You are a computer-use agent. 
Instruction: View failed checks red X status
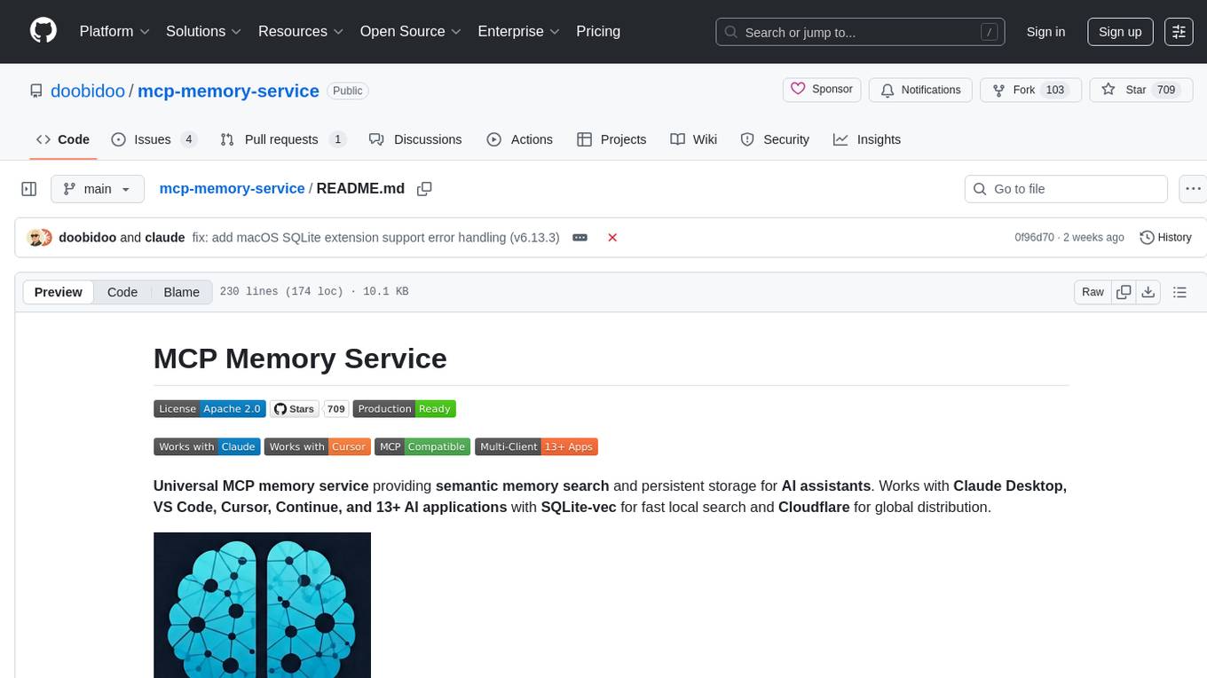612,237
